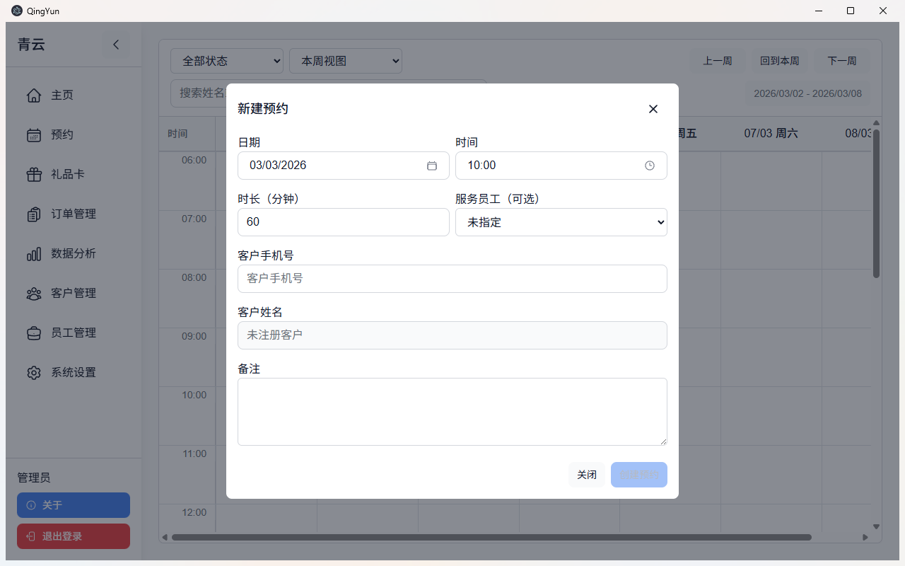Click the 时长 field showing 60
The height and width of the screenshot is (566, 905).
(x=344, y=222)
